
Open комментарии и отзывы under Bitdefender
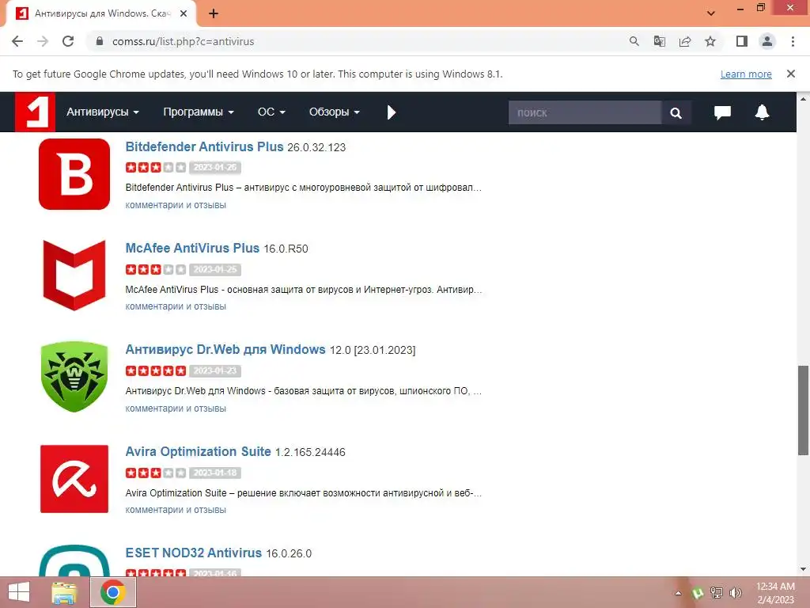tap(176, 205)
